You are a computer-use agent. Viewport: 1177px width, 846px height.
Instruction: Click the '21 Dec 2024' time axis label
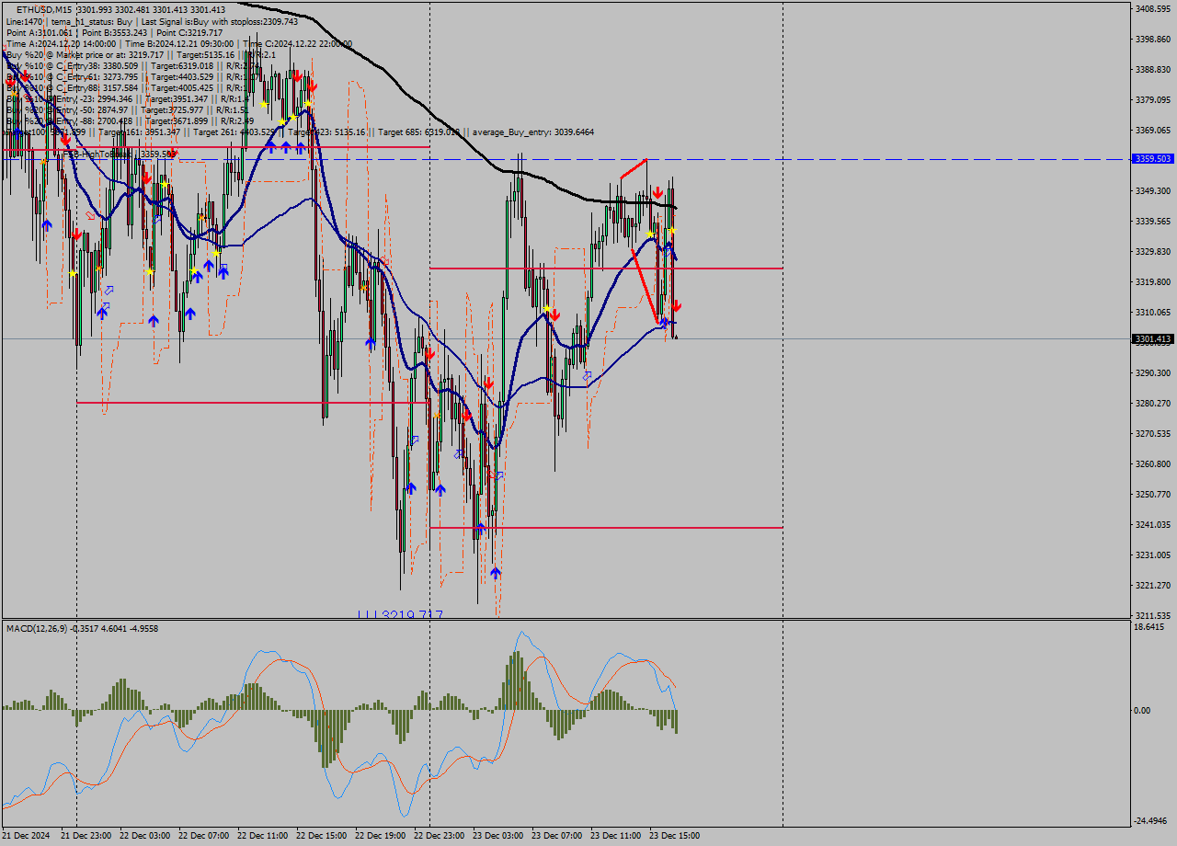coord(27,836)
